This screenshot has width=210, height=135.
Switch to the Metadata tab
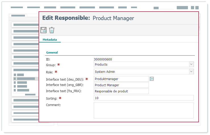pos(50,40)
